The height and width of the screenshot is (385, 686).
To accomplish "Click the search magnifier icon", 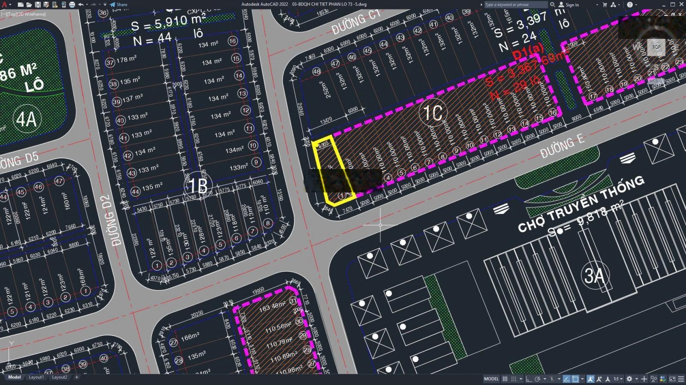I will (553, 5).
